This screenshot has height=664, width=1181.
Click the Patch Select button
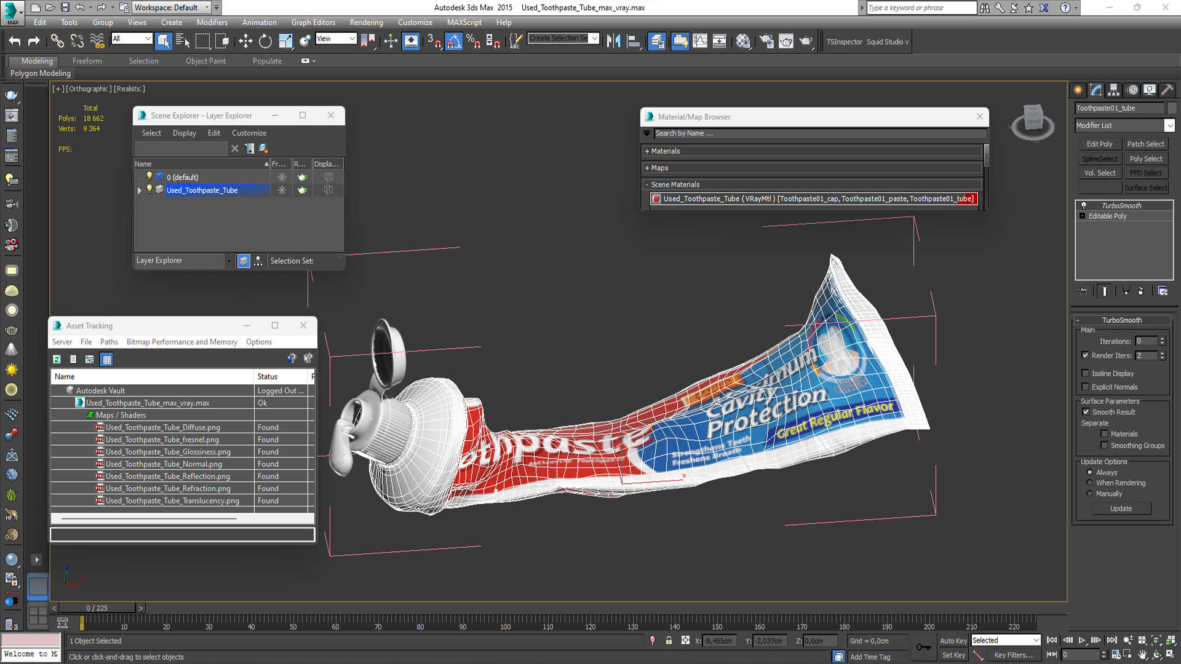(1145, 144)
